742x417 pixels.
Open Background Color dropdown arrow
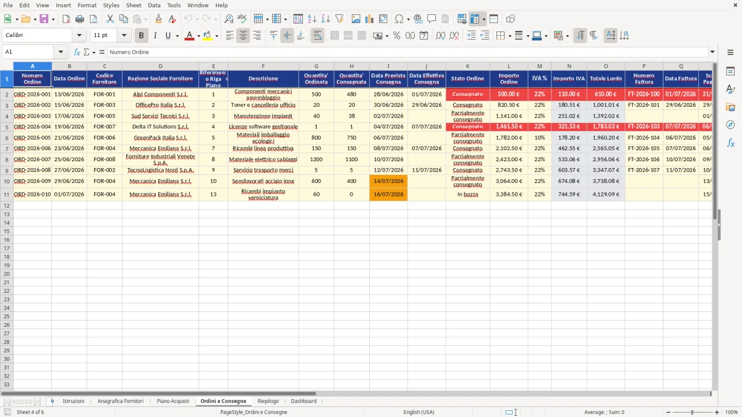point(216,36)
